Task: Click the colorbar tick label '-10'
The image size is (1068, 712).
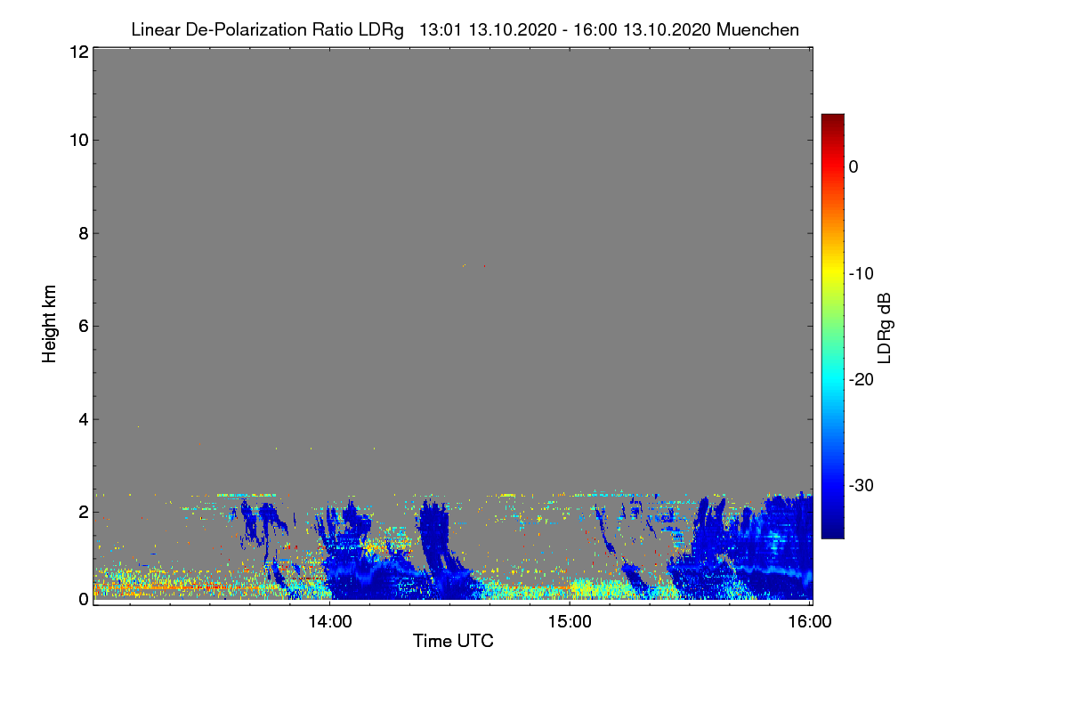Action: [x=861, y=273]
